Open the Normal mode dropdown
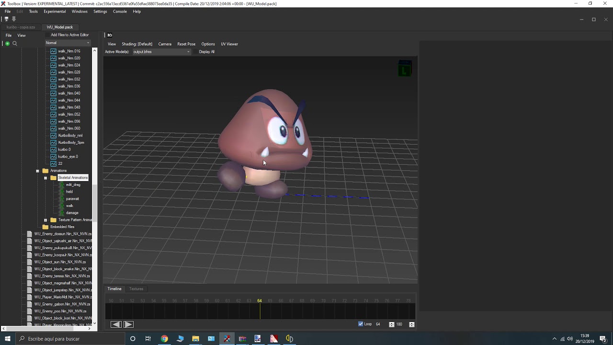Image resolution: width=613 pixels, height=345 pixels. coord(68,43)
